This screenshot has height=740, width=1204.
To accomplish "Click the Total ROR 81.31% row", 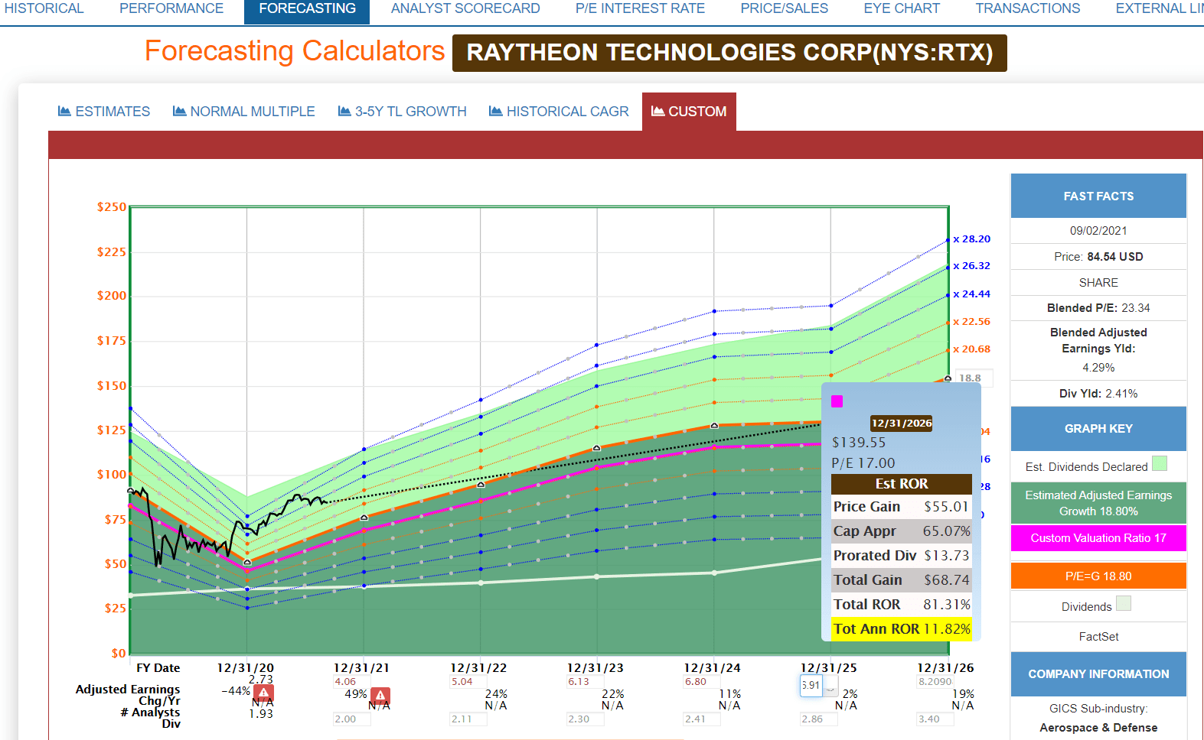I will [x=902, y=605].
